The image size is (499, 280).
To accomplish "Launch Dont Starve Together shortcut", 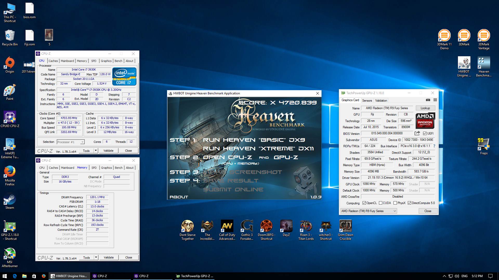I will coord(187,230).
